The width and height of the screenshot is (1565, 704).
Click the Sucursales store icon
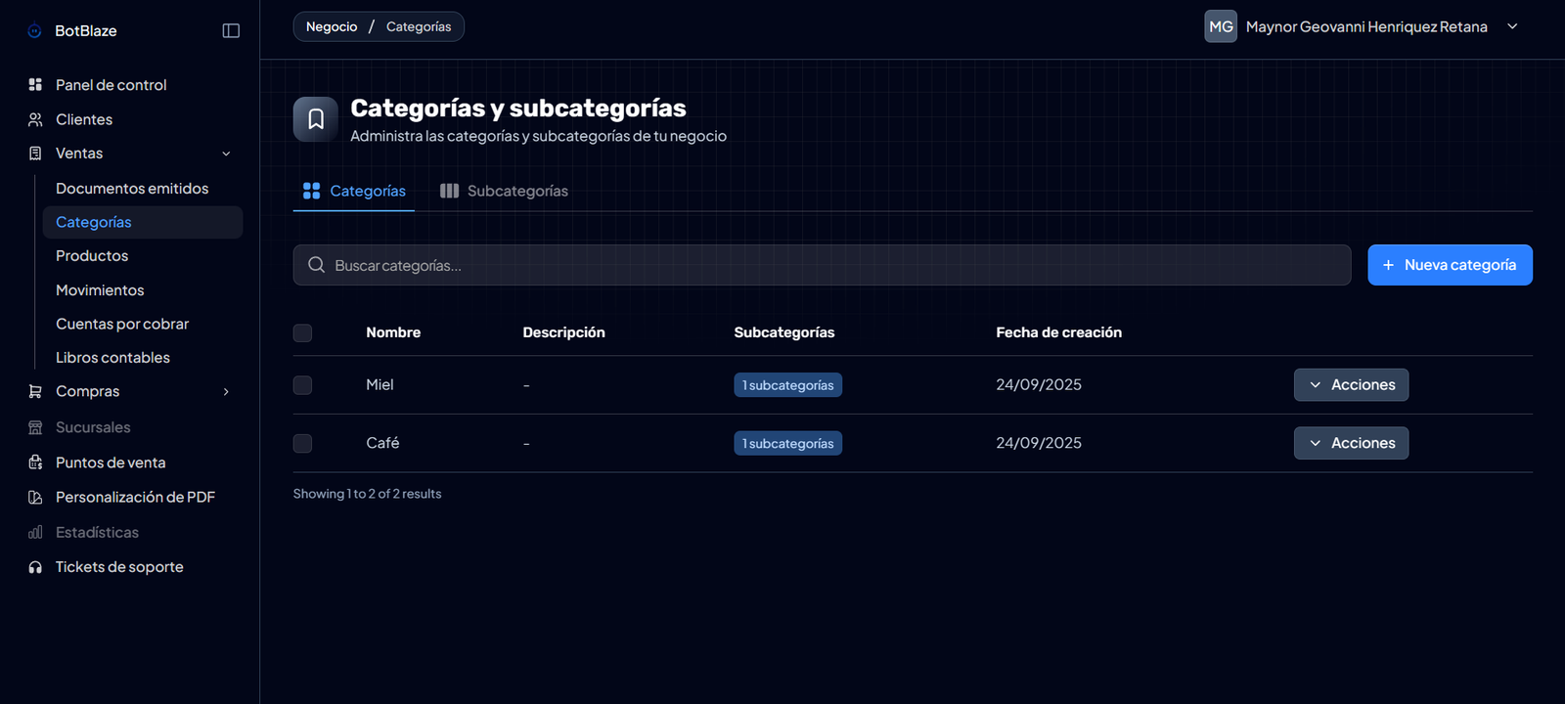(35, 427)
